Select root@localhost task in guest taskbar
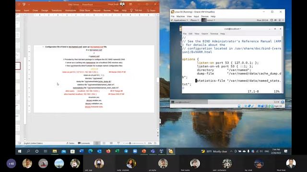The image size is (307, 172). click(189, 102)
